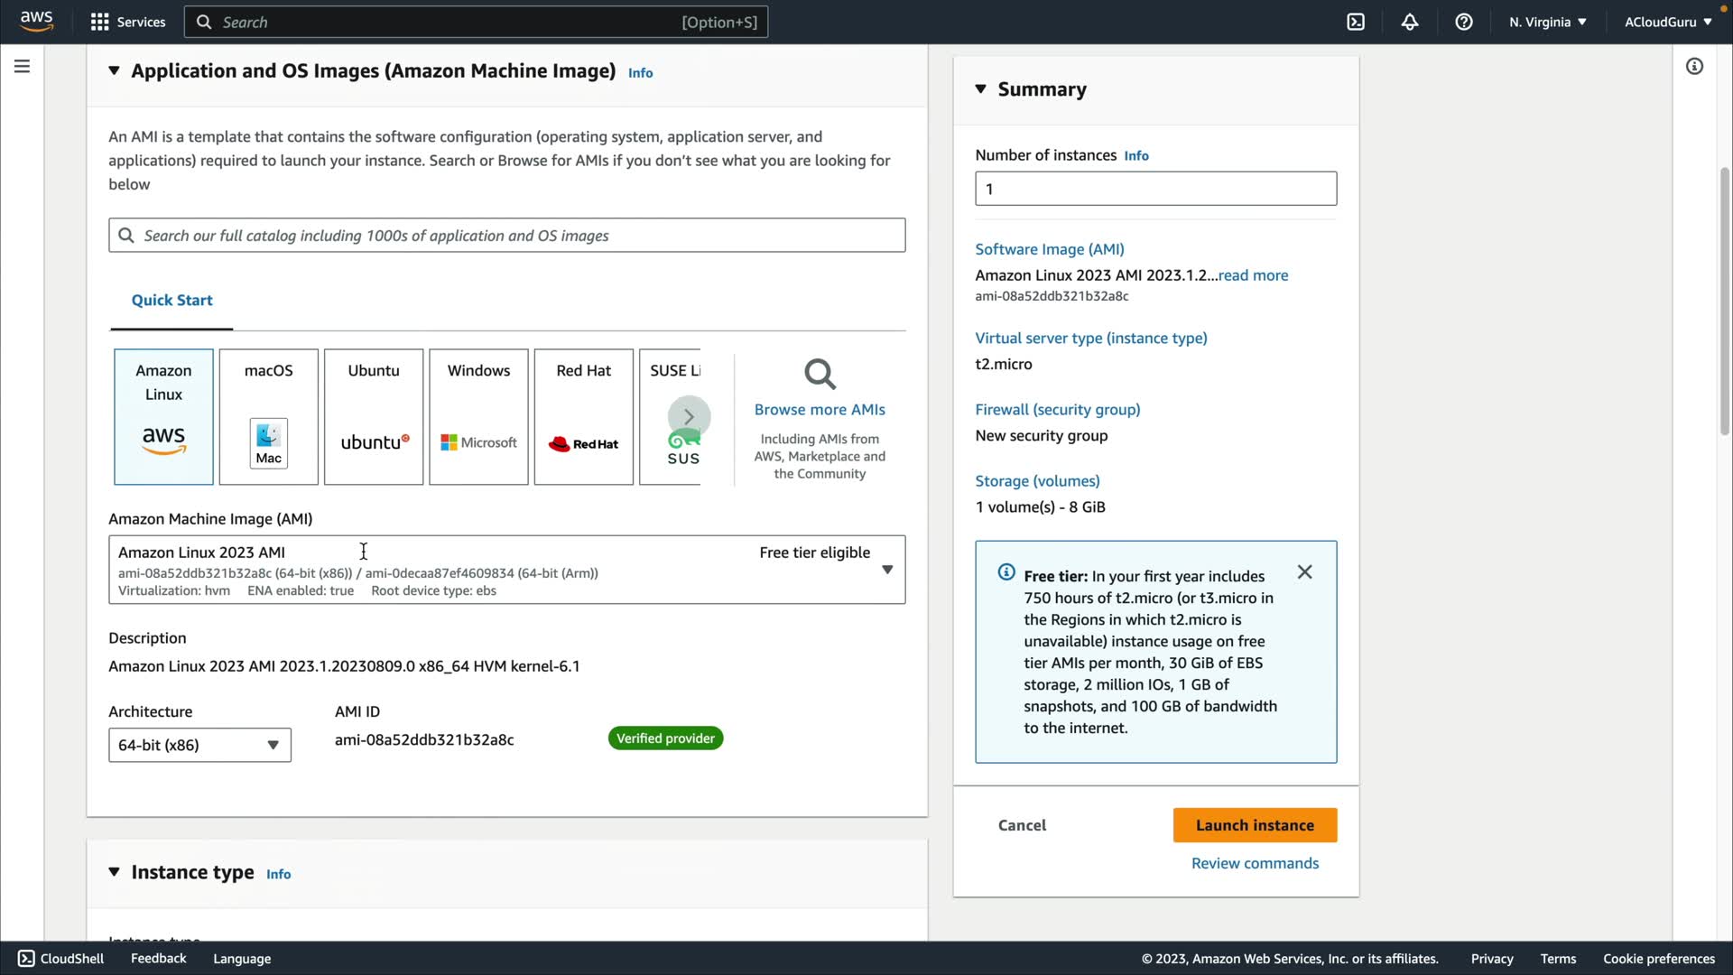The height and width of the screenshot is (975, 1733).
Task: Expand the Amazon Linux 2023 AMI dropdown
Action: 886,570
